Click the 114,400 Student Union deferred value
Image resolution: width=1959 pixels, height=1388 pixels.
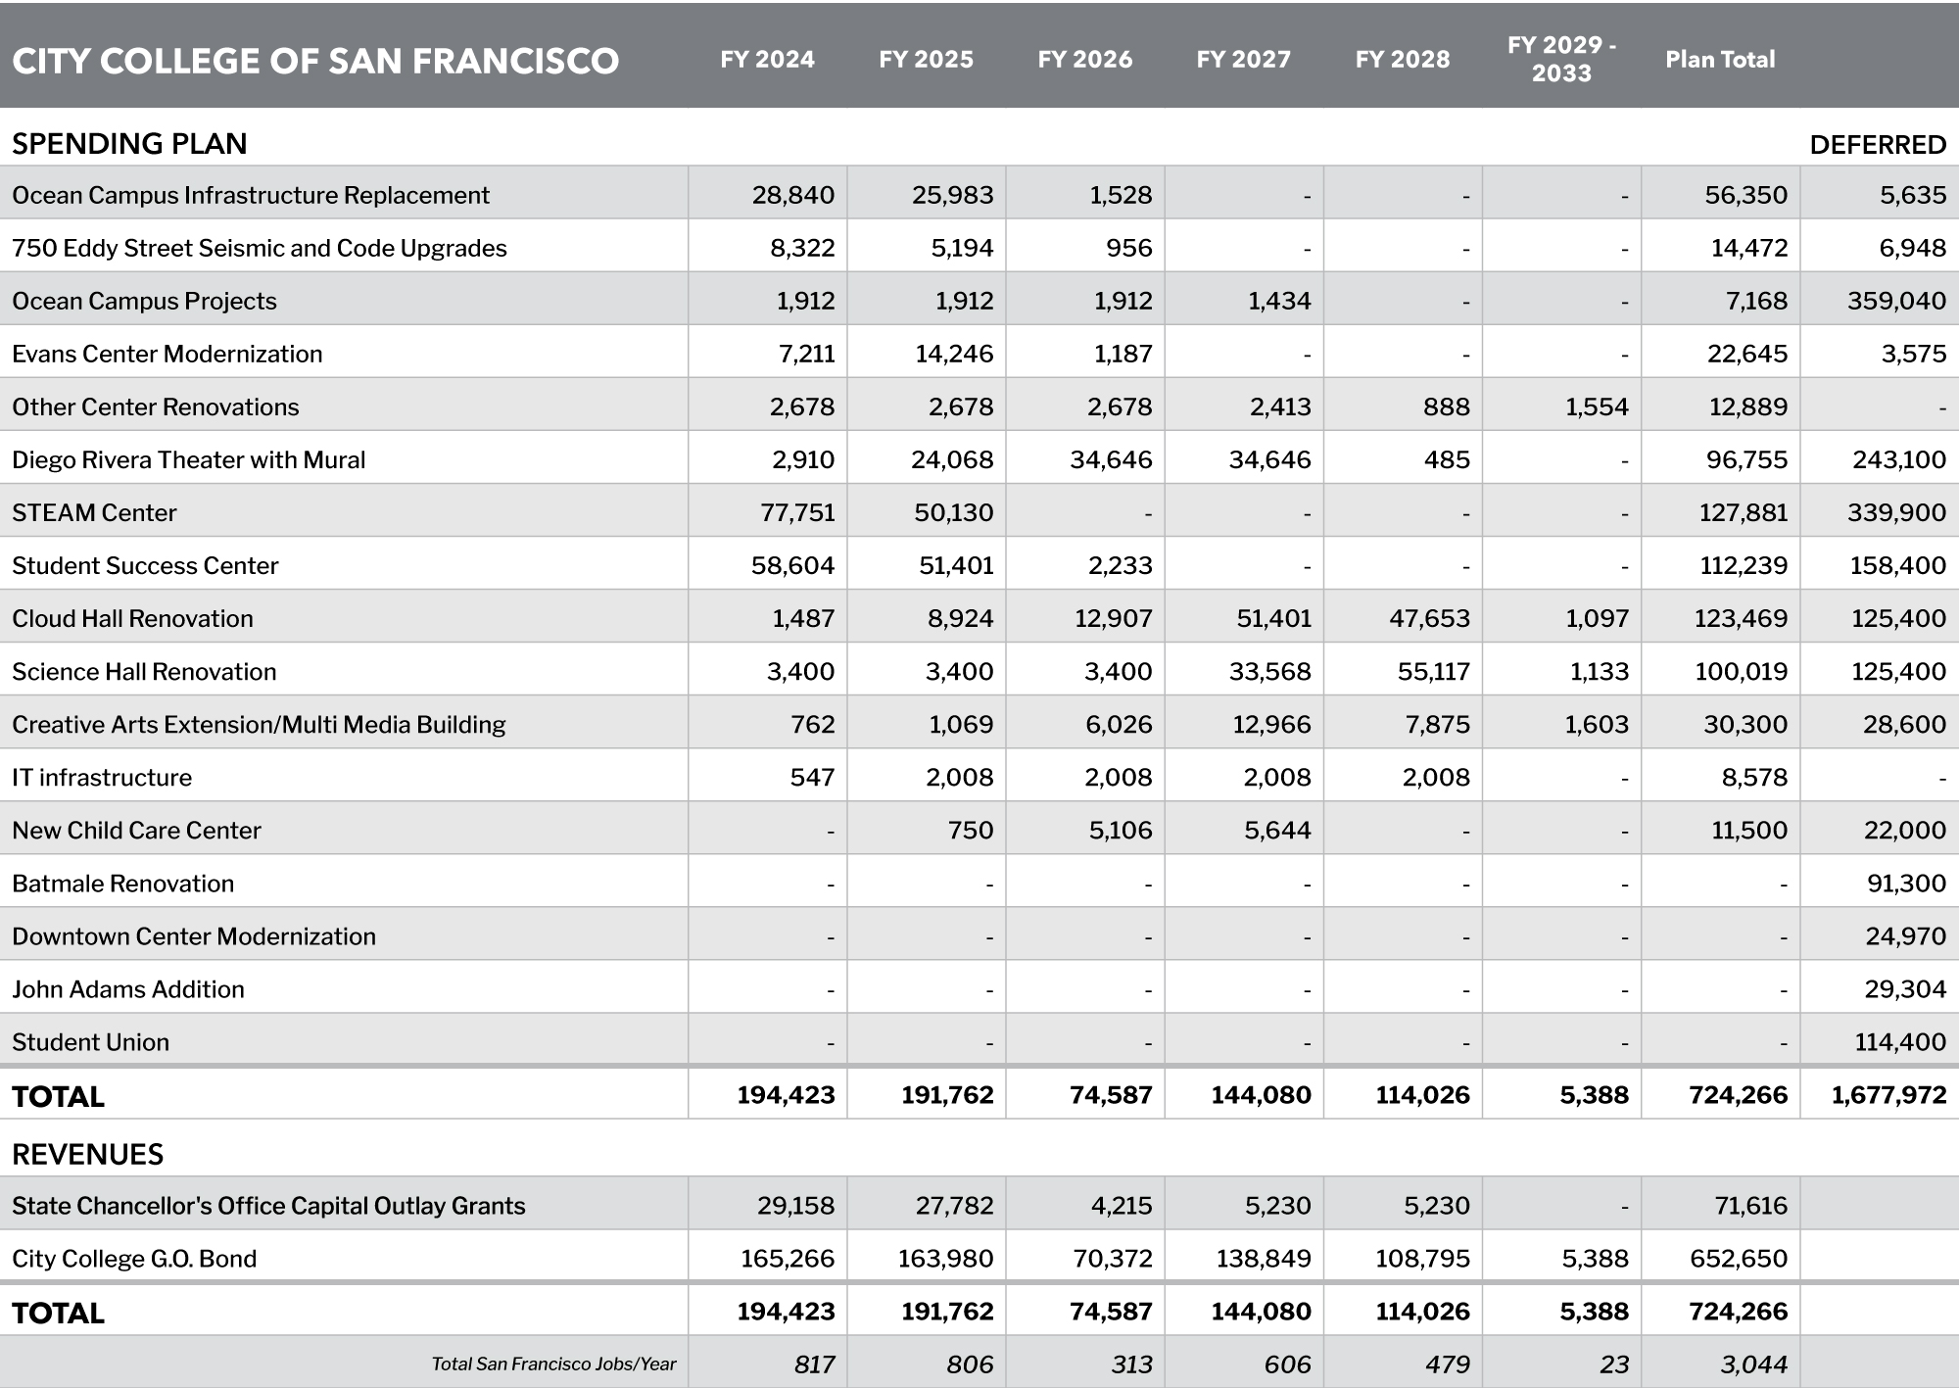1900,1041
